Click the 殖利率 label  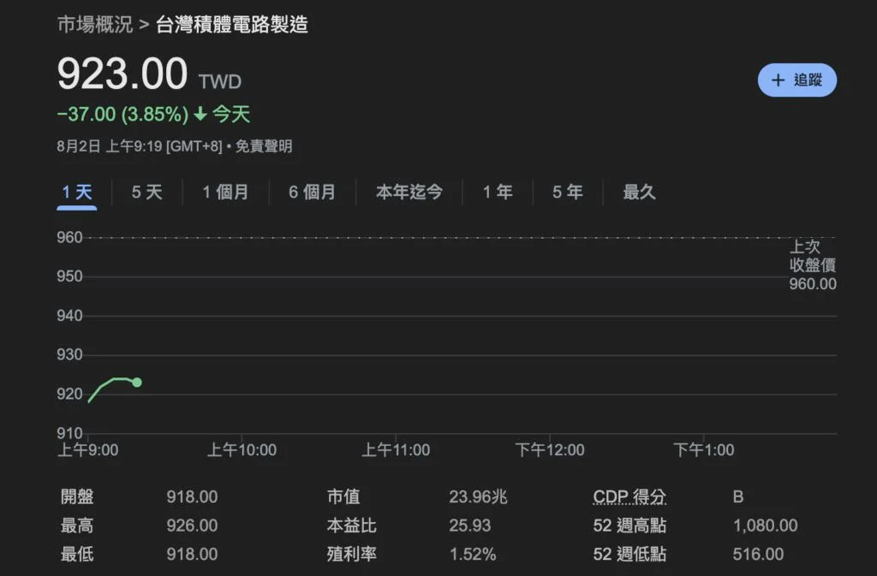coord(352,555)
